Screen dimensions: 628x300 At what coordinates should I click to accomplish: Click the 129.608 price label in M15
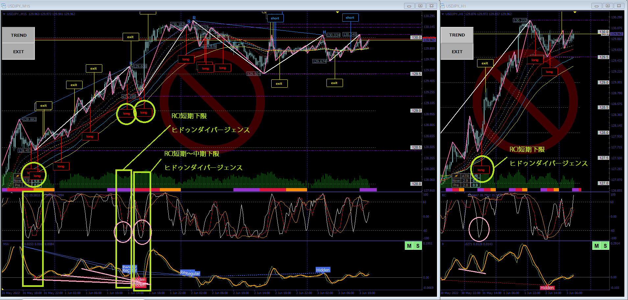[140, 66]
